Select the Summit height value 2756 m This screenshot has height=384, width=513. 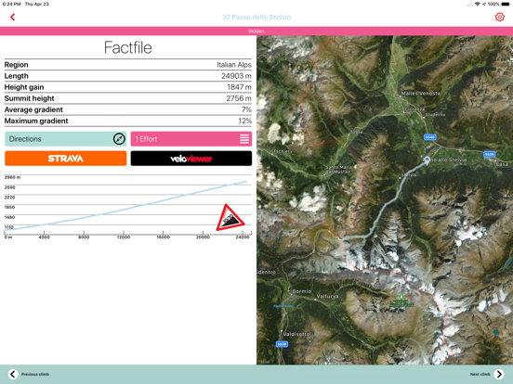tap(239, 98)
